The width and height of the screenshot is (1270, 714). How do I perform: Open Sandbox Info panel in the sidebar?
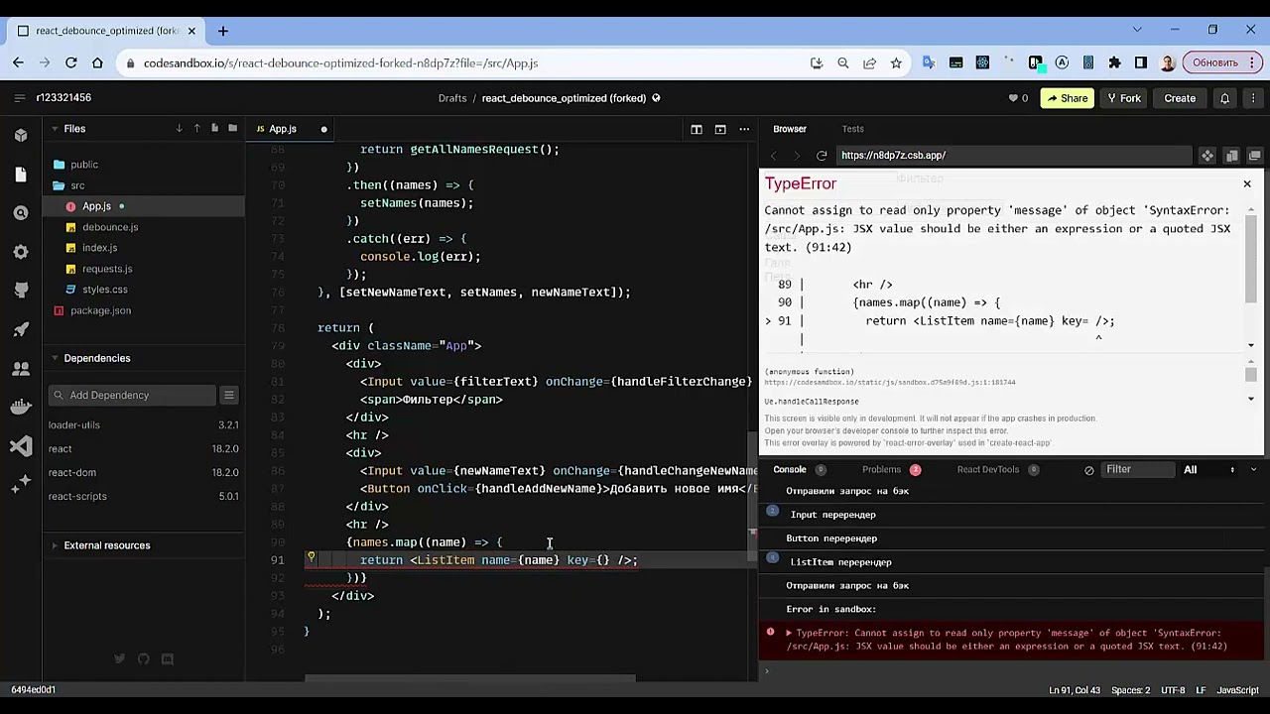pos(21,135)
